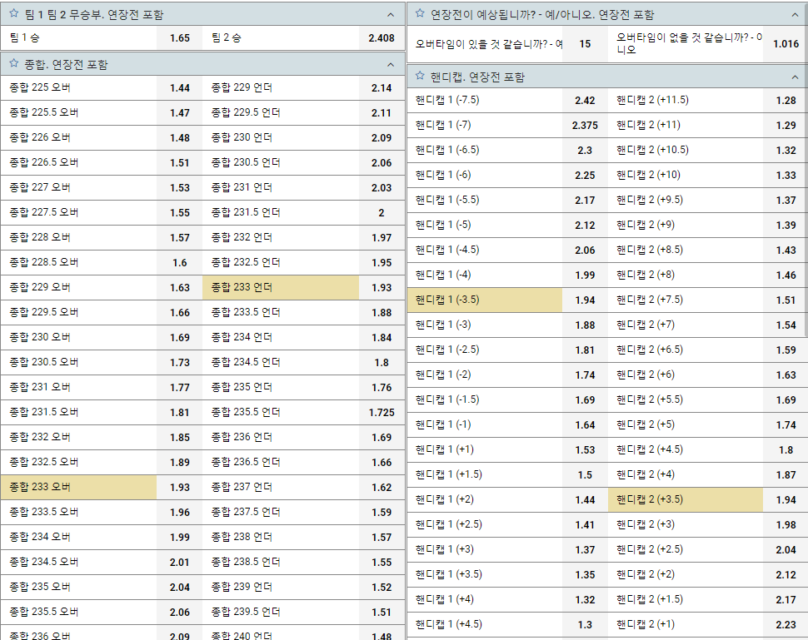Image resolution: width=808 pixels, height=640 pixels.
Task: Mark 핸디캡. 연장전 포함 as favorite
Action: [x=421, y=77]
